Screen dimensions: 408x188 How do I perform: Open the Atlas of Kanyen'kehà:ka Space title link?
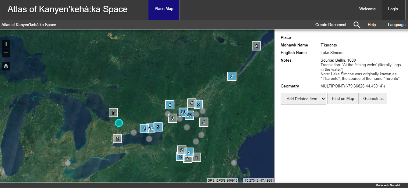click(x=67, y=9)
